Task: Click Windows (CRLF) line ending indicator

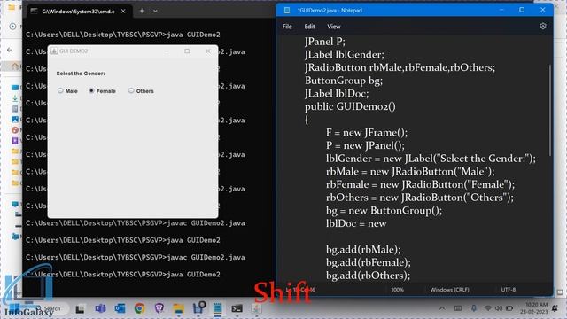Action: [x=449, y=290]
